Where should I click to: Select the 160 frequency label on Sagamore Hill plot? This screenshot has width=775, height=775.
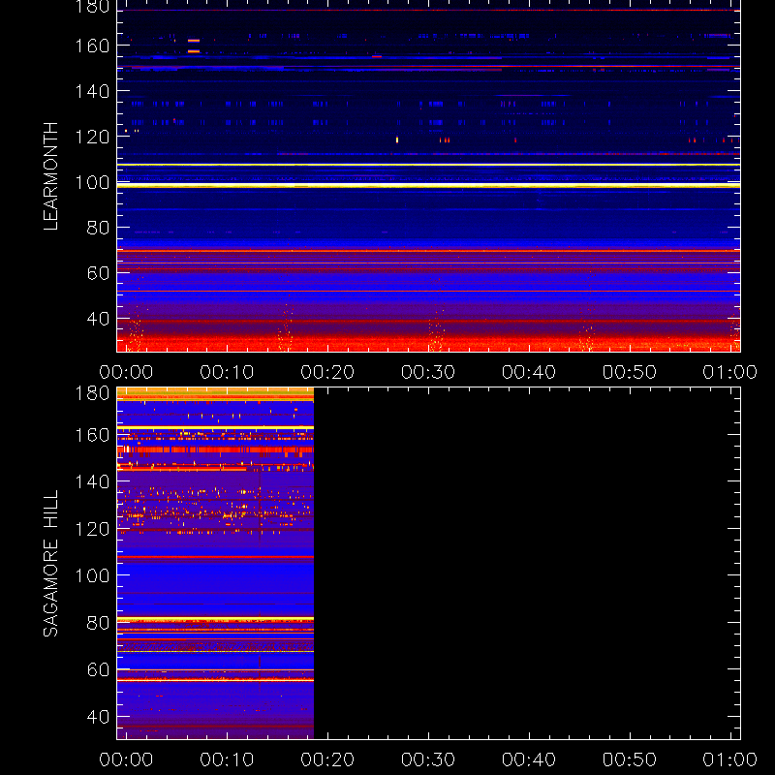point(92,435)
